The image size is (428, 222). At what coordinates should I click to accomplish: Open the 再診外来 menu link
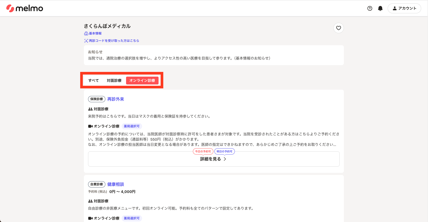(x=116, y=99)
